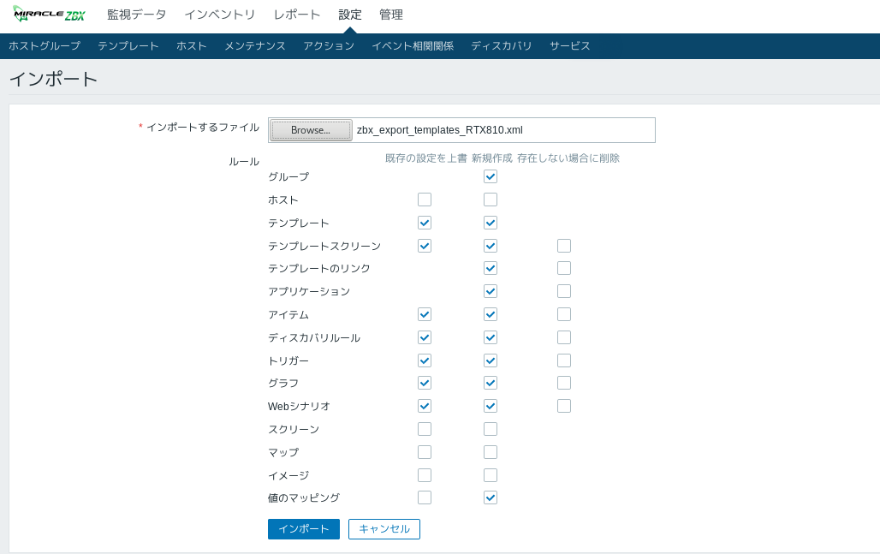The height and width of the screenshot is (554, 880).
Task: Open the インベントリ menu
Action: (x=219, y=15)
